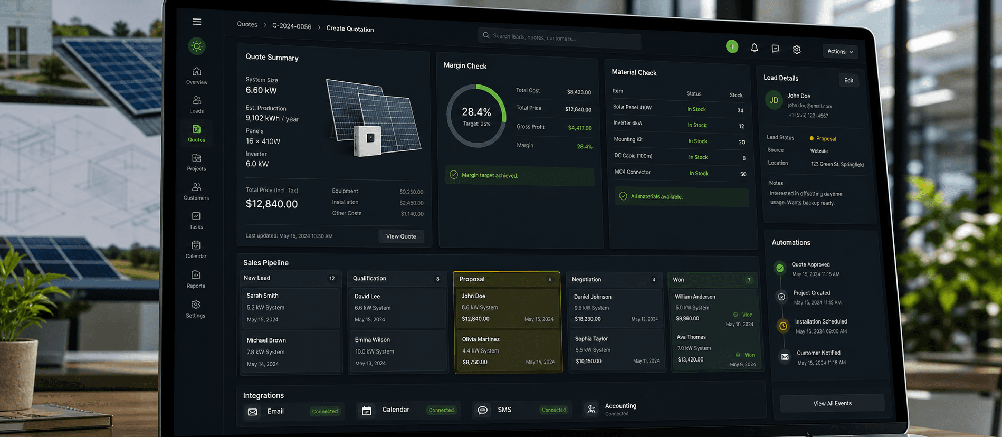The width and height of the screenshot is (1002, 437).
Task: Open Sophia Taylor negotiation card
Action: (616, 350)
